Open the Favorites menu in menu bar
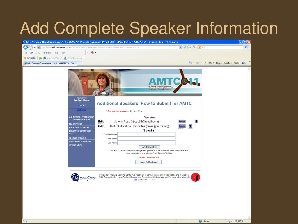Screen dimensions: 298x224 tap(47, 53)
